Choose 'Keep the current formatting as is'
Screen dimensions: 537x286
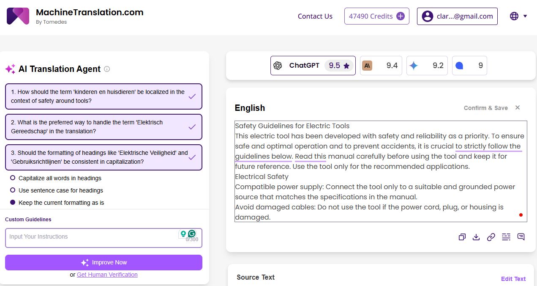13,203
